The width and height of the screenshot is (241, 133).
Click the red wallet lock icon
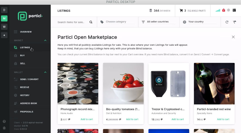click(x=224, y=10)
